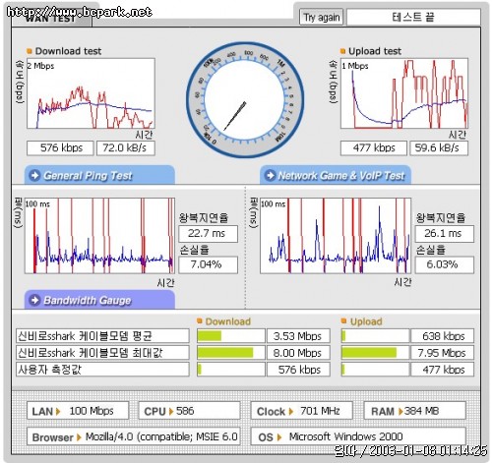Click the 신비로sshark 케이블모뎀 평균 row label
This screenshot has height=463, width=492.
coord(102,336)
